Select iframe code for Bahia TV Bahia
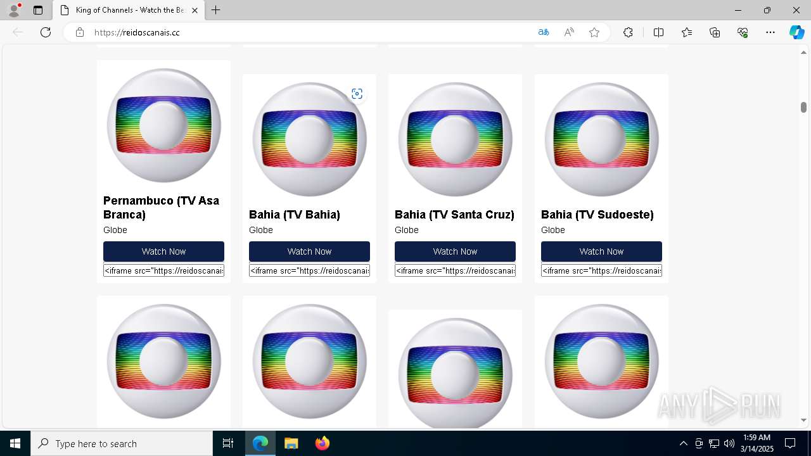The height and width of the screenshot is (456, 811). coord(309,270)
